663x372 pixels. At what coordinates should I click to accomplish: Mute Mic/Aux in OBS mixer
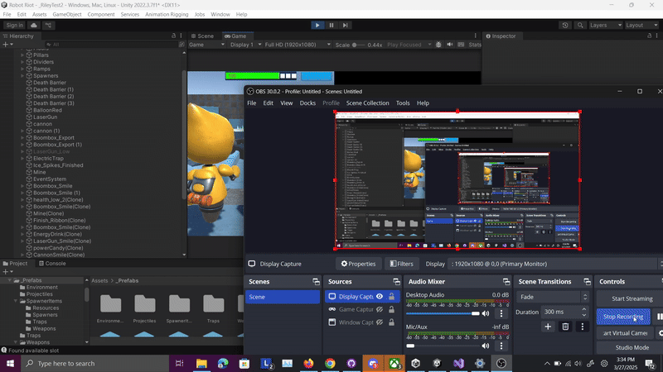coord(486,346)
